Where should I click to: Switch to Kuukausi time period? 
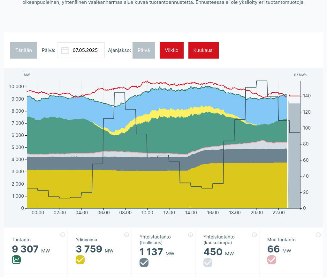pyautogui.click(x=203, y=50)
